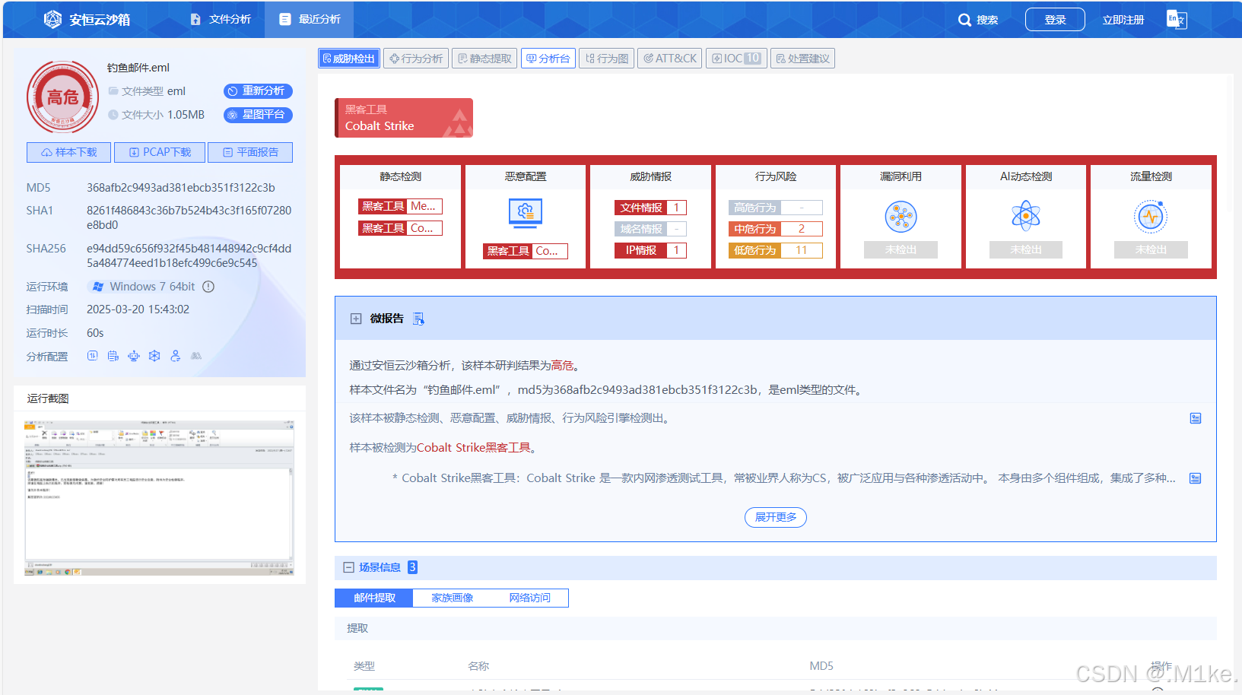Click the task list analysis config icon
The image size is (1242, 695).
113,355
